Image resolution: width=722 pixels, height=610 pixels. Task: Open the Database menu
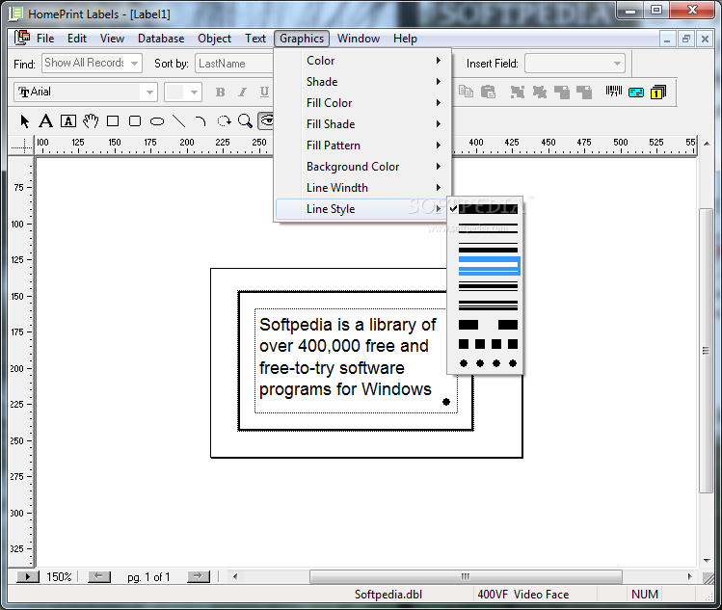point(161,39)
